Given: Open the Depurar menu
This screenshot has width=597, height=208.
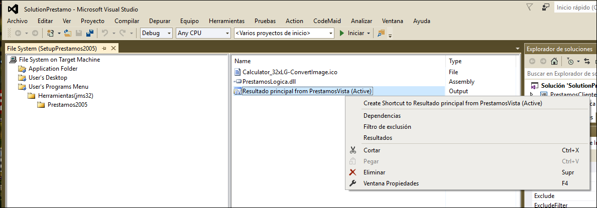Looking at the screenshot, I should pos(160,21).
